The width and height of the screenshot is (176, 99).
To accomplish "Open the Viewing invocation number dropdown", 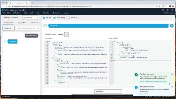I will tap(67, 34).
